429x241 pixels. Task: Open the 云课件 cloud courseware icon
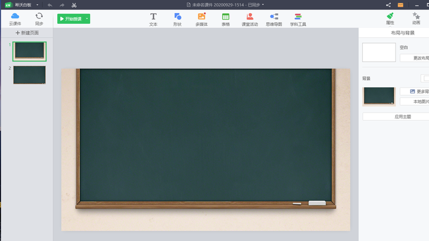point(15,19)
